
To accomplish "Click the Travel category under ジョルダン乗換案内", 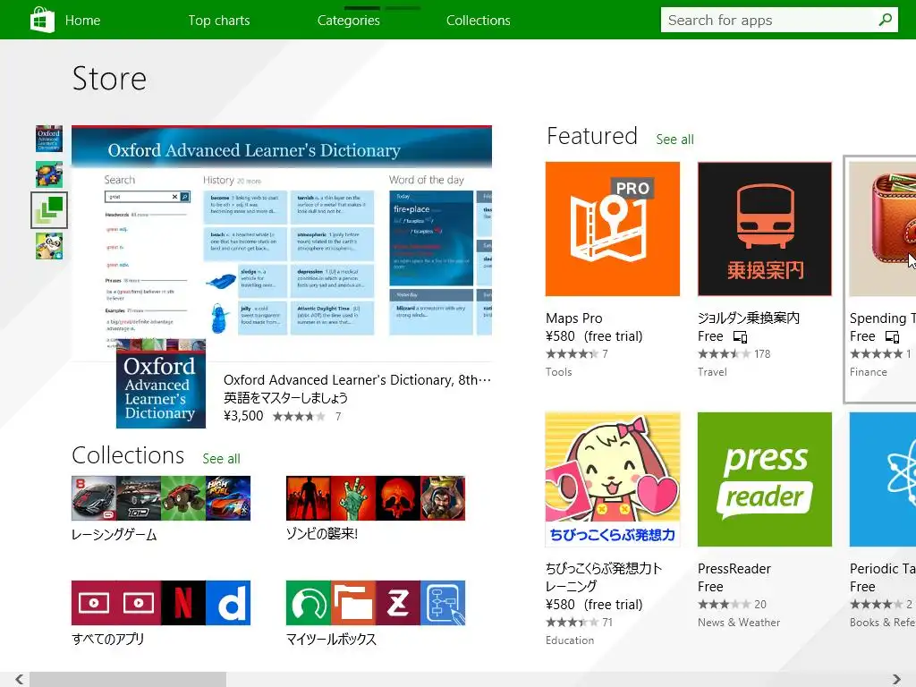I will click(712, 372).
